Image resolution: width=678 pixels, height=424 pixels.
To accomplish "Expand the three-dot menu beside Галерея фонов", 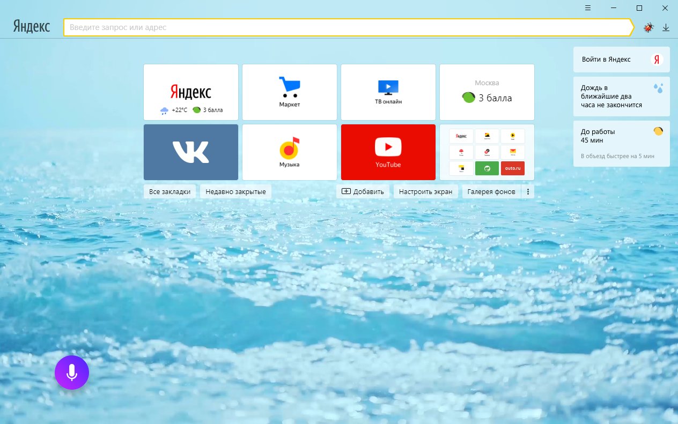I will 528,191.
